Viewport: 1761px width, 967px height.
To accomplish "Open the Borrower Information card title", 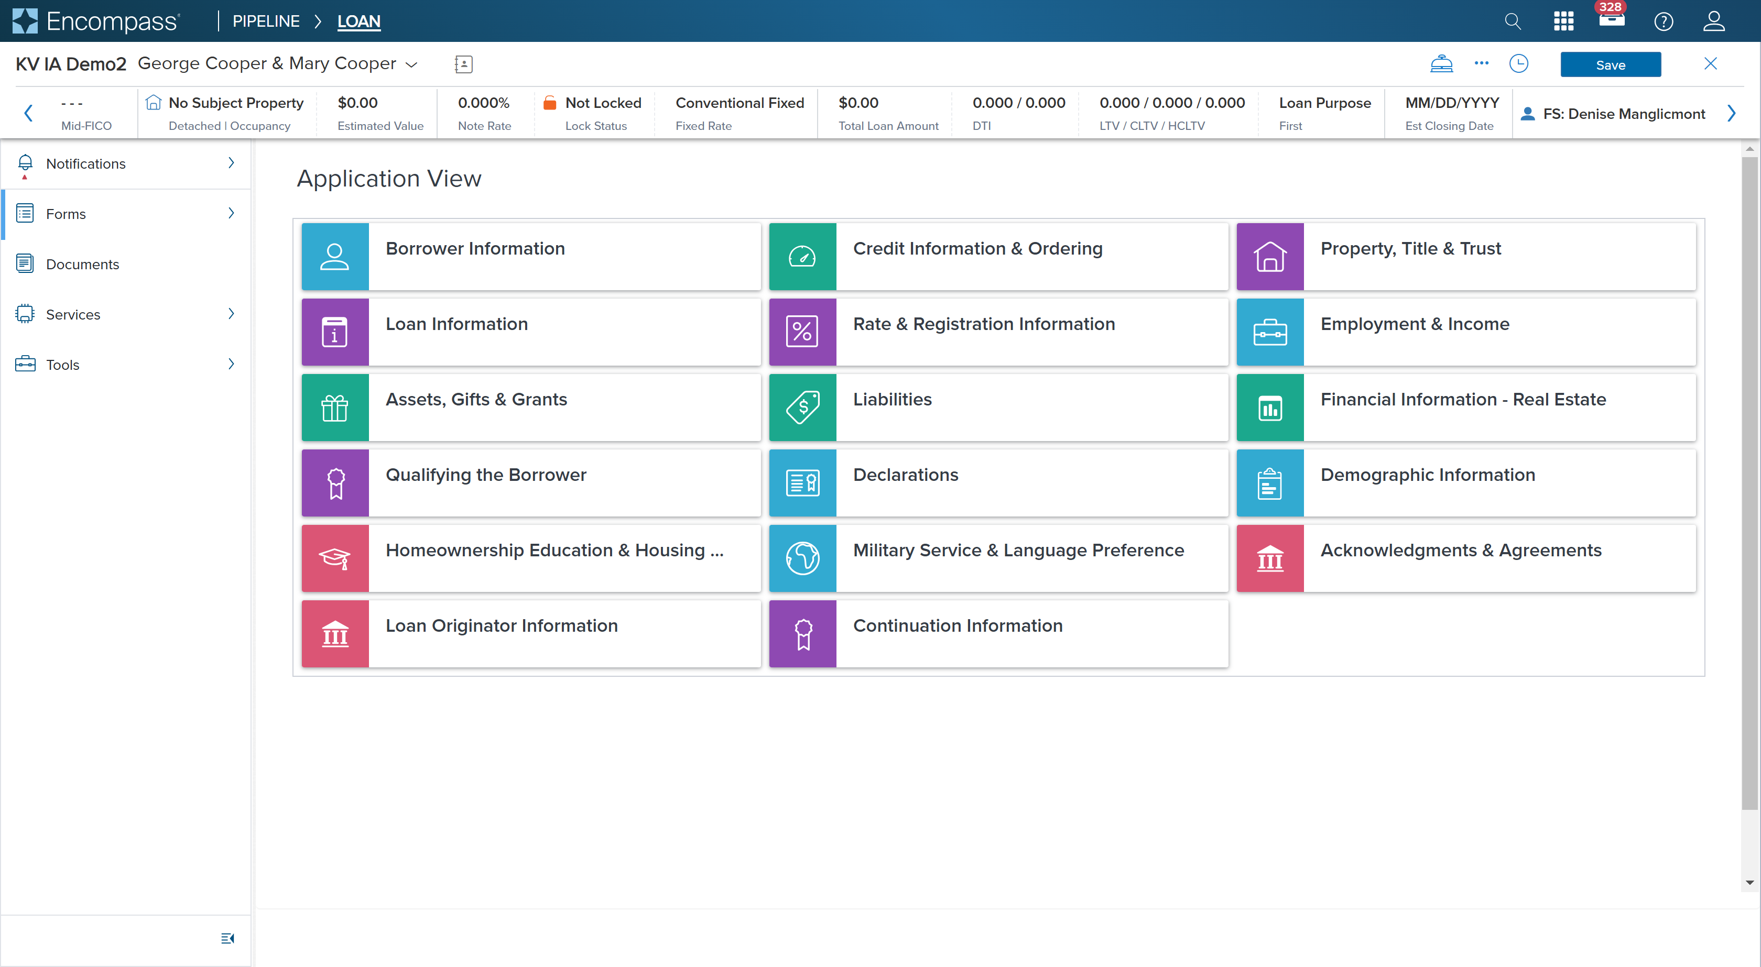I will tap(475, 249).
